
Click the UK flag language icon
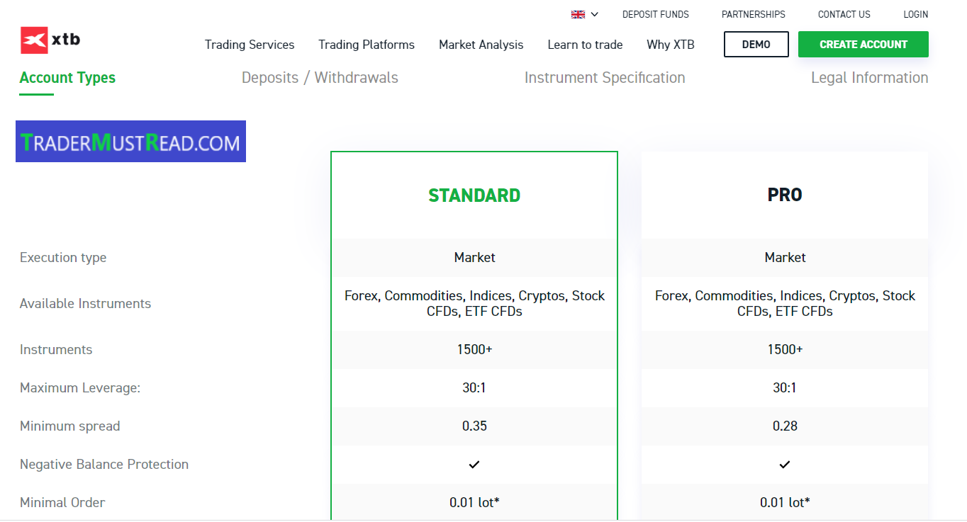(578, 14)
